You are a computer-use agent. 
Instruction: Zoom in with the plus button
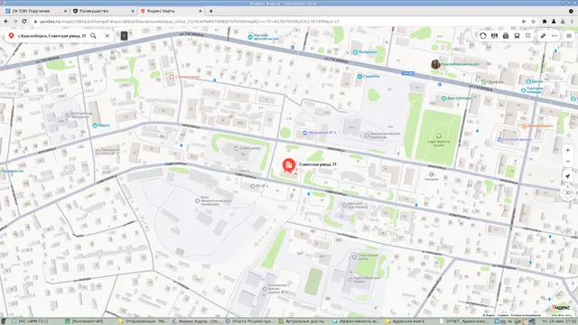(568, 151)
